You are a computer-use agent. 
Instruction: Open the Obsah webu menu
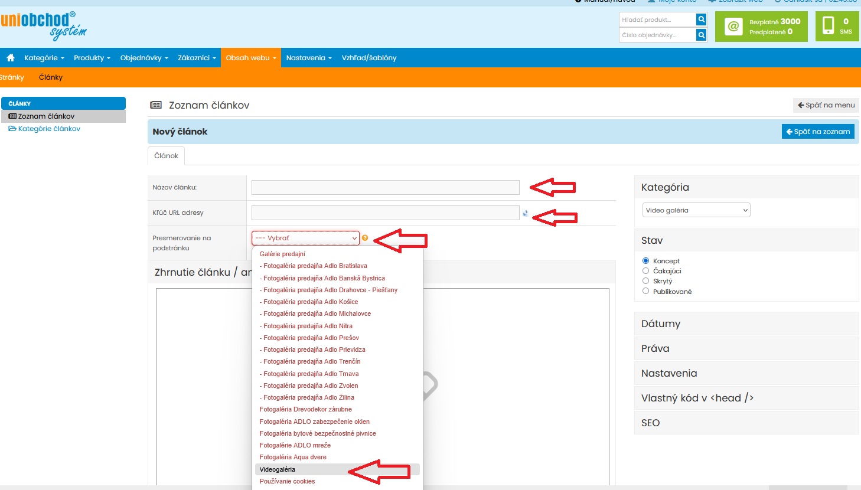pyautogui.click(x=250, y=58)
